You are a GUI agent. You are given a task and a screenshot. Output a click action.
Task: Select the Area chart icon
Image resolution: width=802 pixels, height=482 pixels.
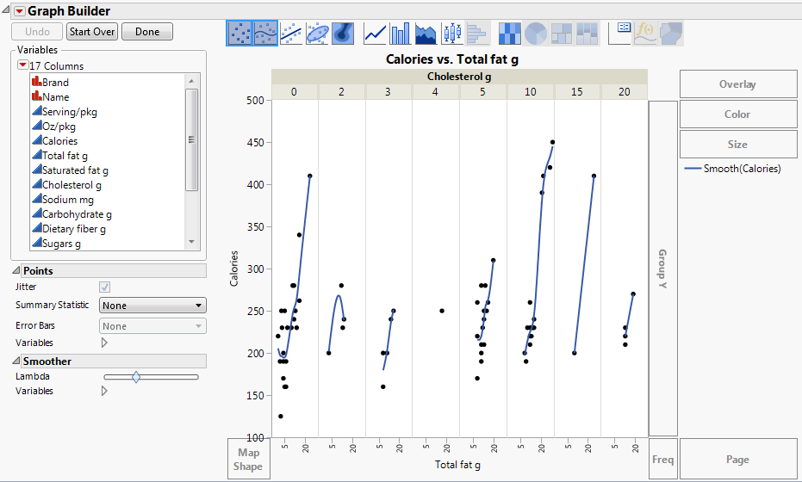426,34
